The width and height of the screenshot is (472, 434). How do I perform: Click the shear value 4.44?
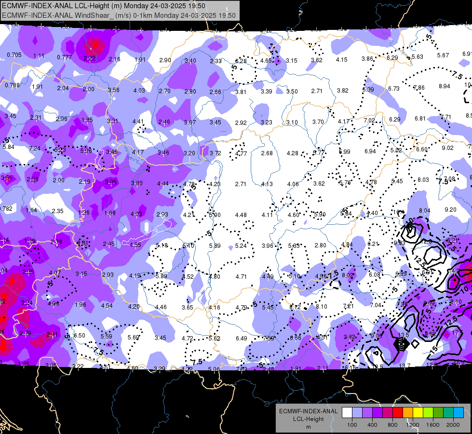click(163, 183)
